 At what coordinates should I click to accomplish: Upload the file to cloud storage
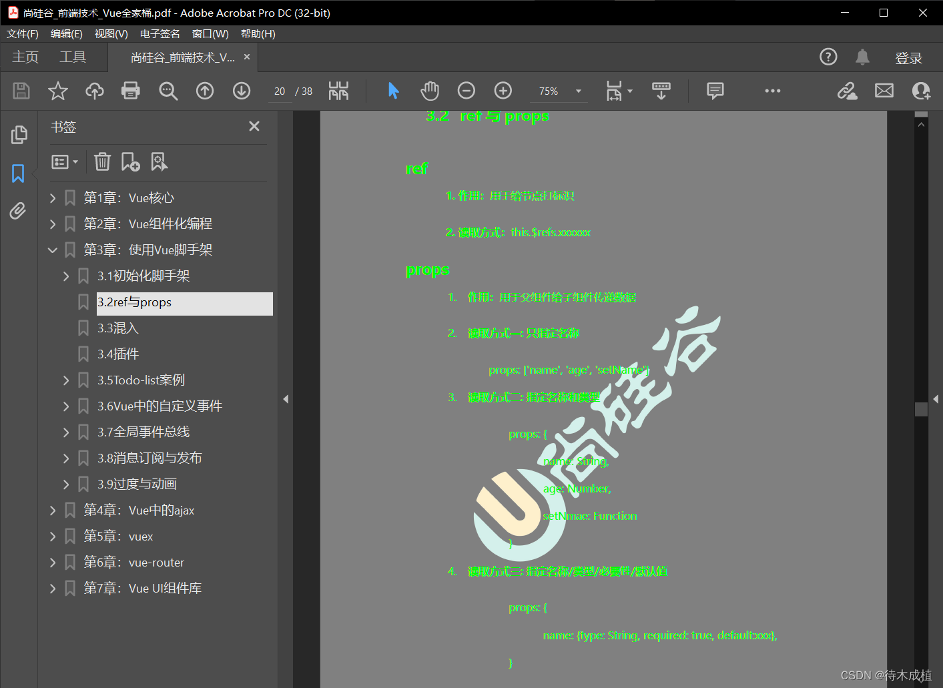click(x=95, y=91)
